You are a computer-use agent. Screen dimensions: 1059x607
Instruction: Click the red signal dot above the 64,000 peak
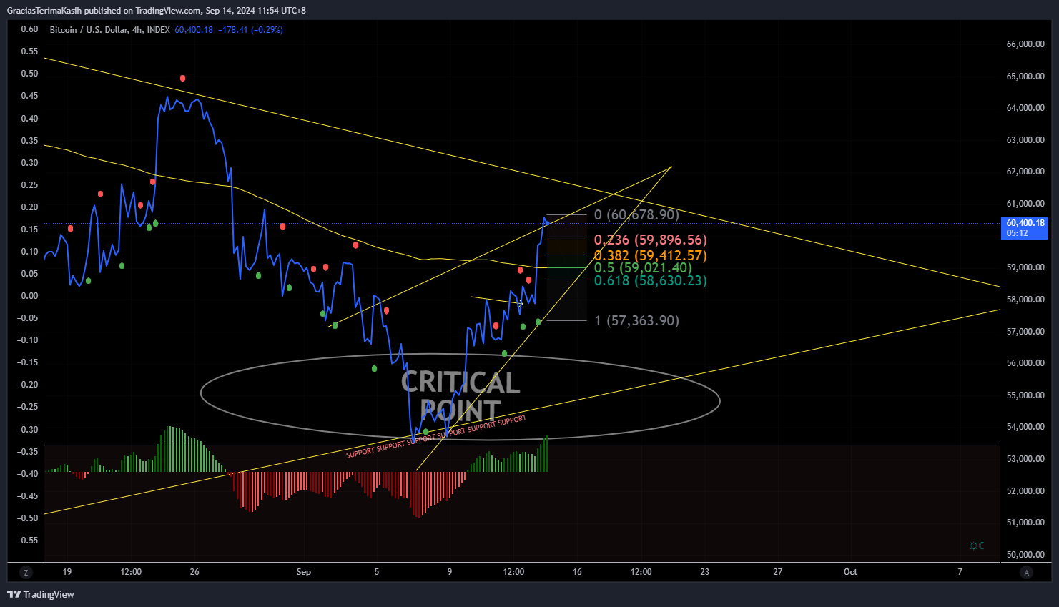coord(183,79)
